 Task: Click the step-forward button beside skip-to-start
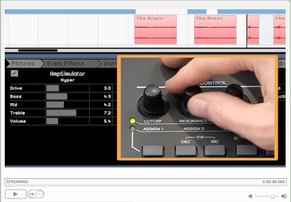(x=40, y=194)
